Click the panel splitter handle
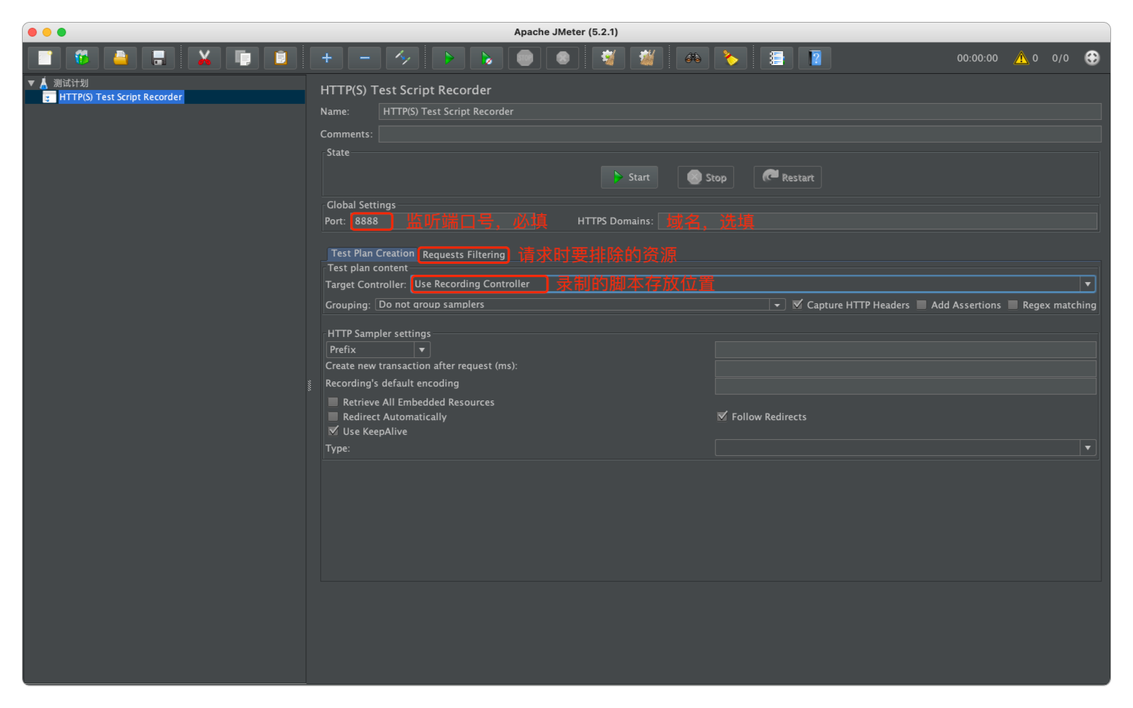 tap(309, 385)
